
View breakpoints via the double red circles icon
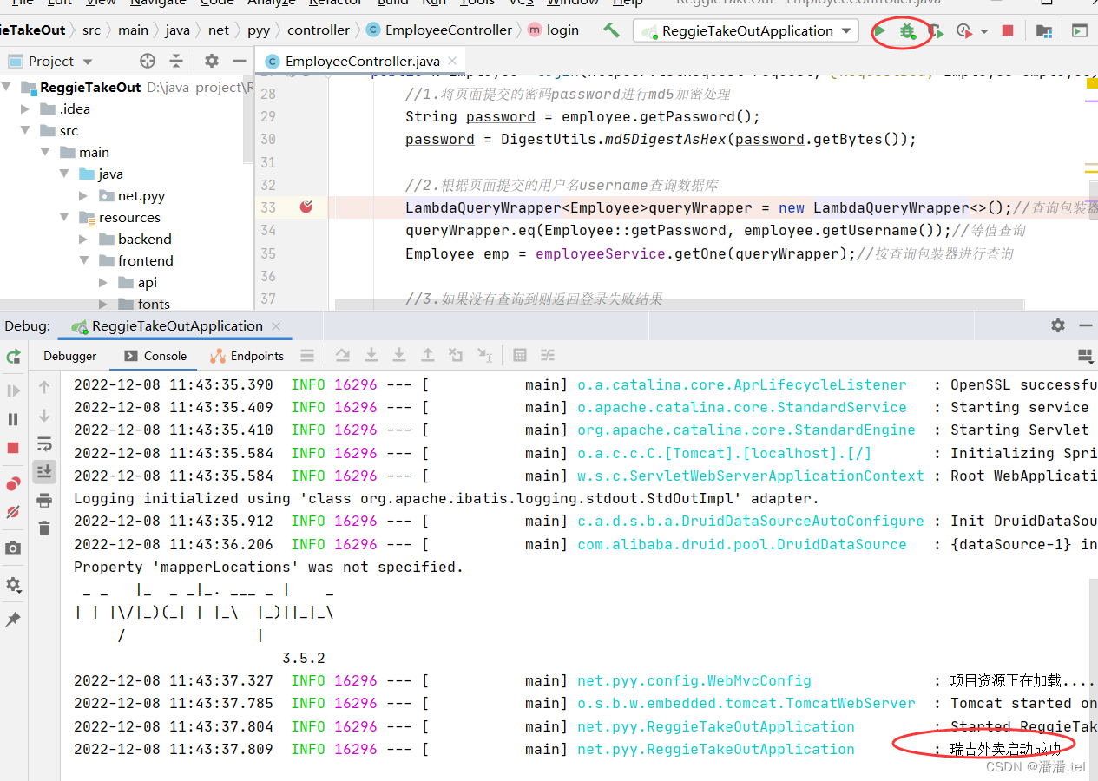click(13, 483)
